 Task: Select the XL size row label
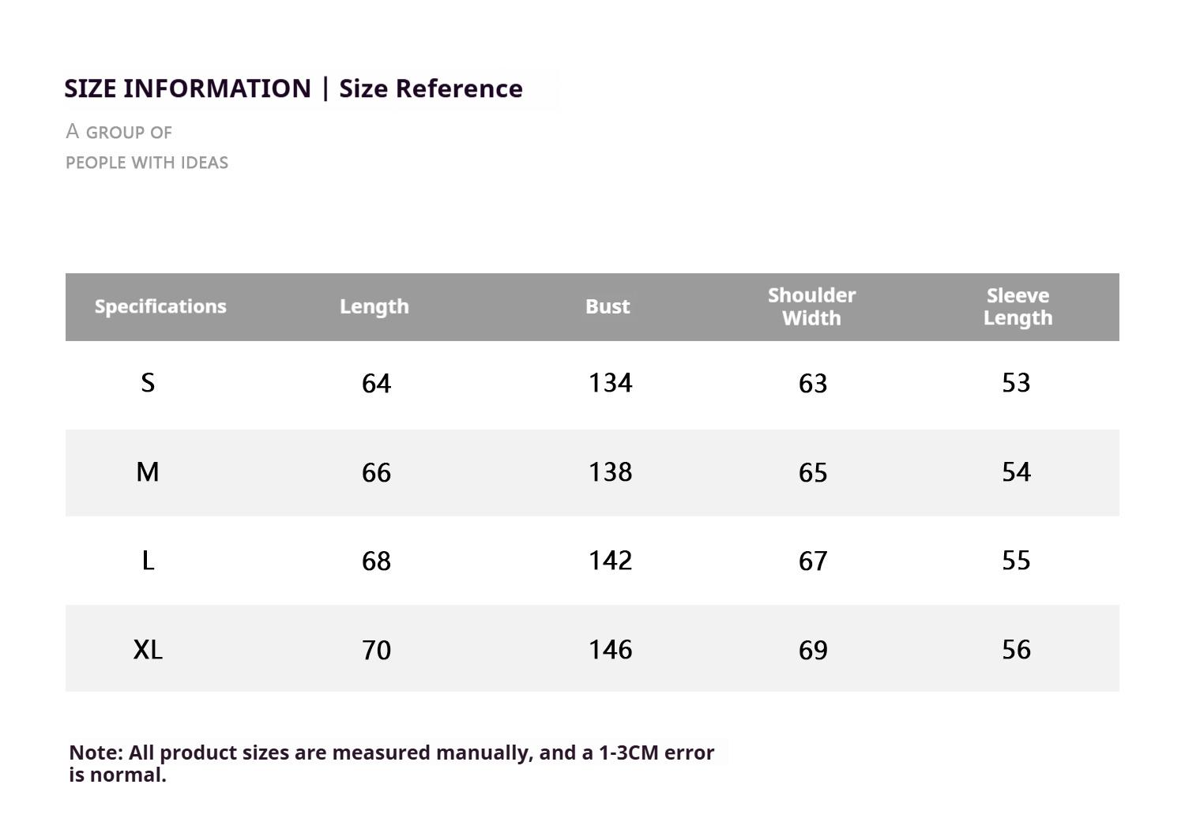pos(148,650)
